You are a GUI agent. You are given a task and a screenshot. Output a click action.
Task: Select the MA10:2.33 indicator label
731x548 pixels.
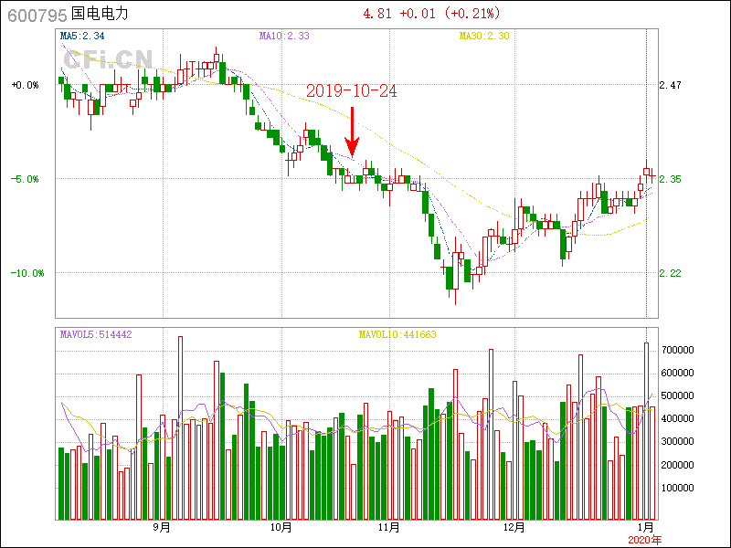tap(284, 36)
